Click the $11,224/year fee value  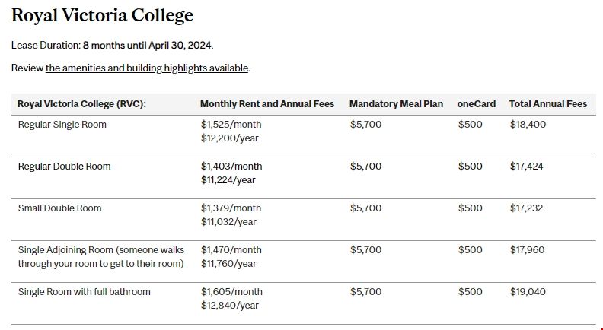click(228, 180)
